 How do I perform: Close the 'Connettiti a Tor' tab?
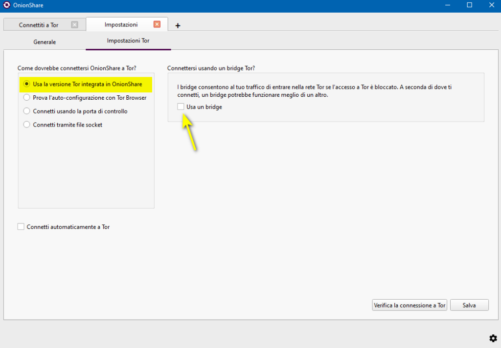click(x=74, y=24)
